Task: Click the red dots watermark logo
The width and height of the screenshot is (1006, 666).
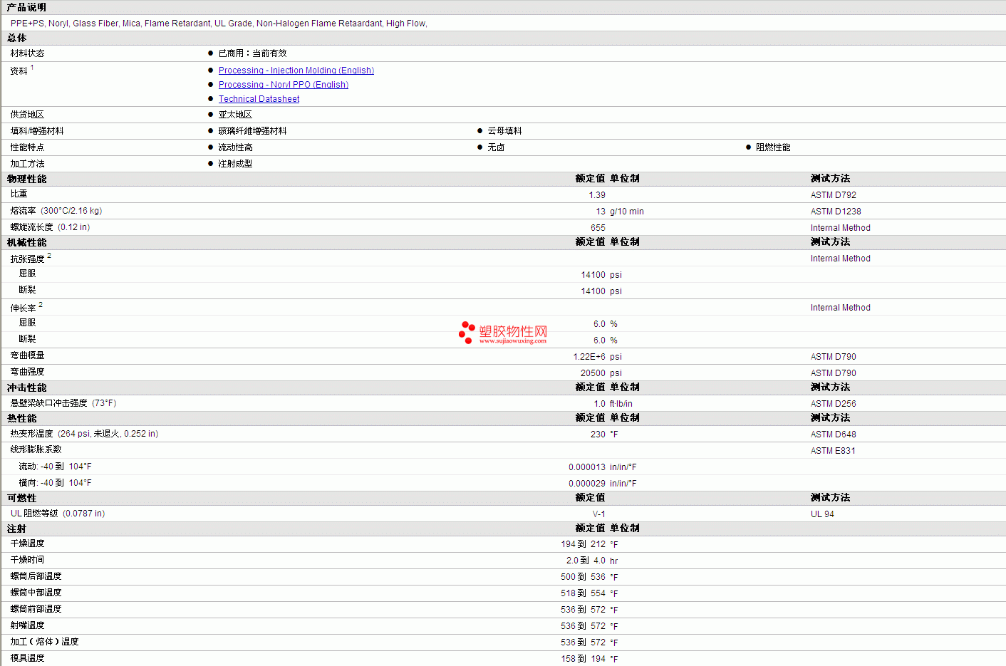Action: 467,332
